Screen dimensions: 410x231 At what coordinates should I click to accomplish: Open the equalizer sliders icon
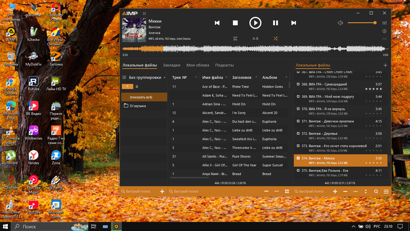(x=384, y=23)
